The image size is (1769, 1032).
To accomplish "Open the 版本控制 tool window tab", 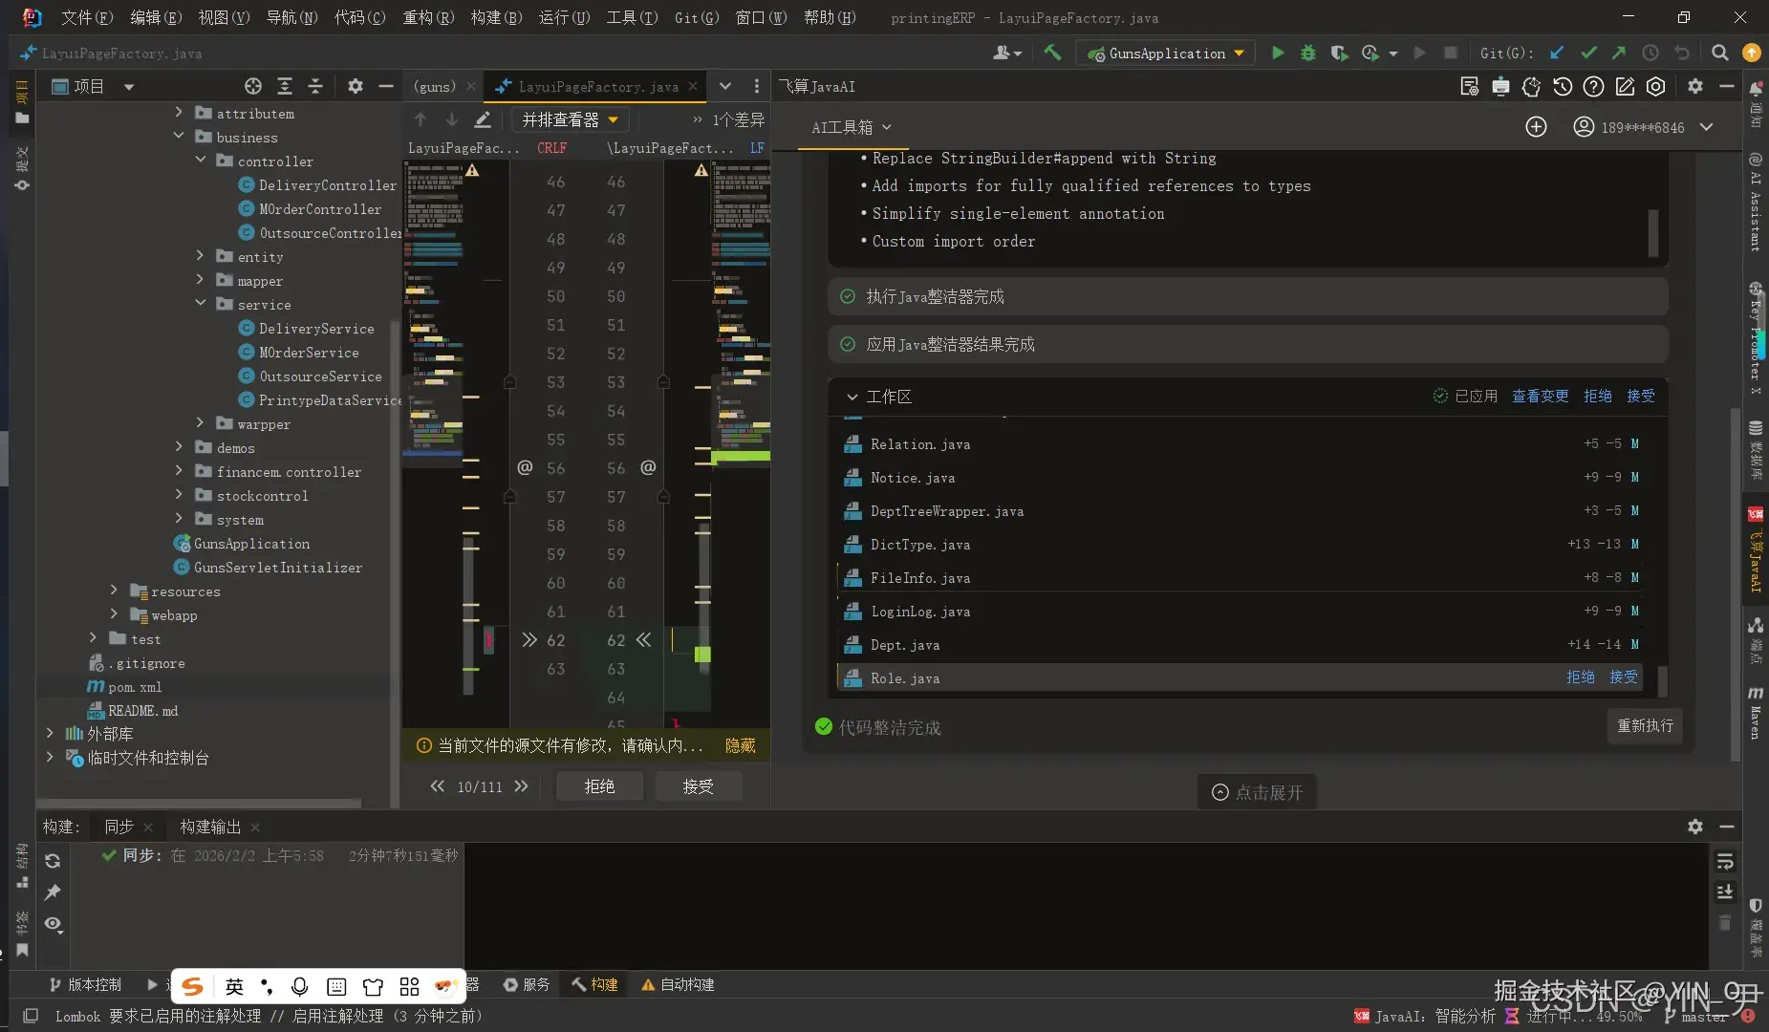I will pyautogui.click(x=84, y=984).
